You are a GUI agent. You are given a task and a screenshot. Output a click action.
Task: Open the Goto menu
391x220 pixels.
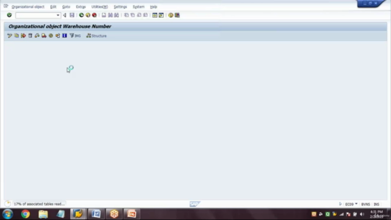pyautogui.click(x=66, y=7)
